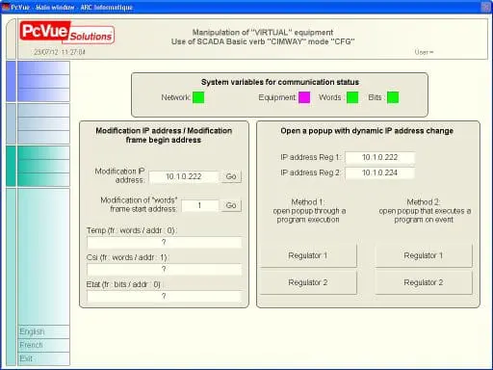Click the Temp words value field
This screenshot has width=493, height=370.
164,242
